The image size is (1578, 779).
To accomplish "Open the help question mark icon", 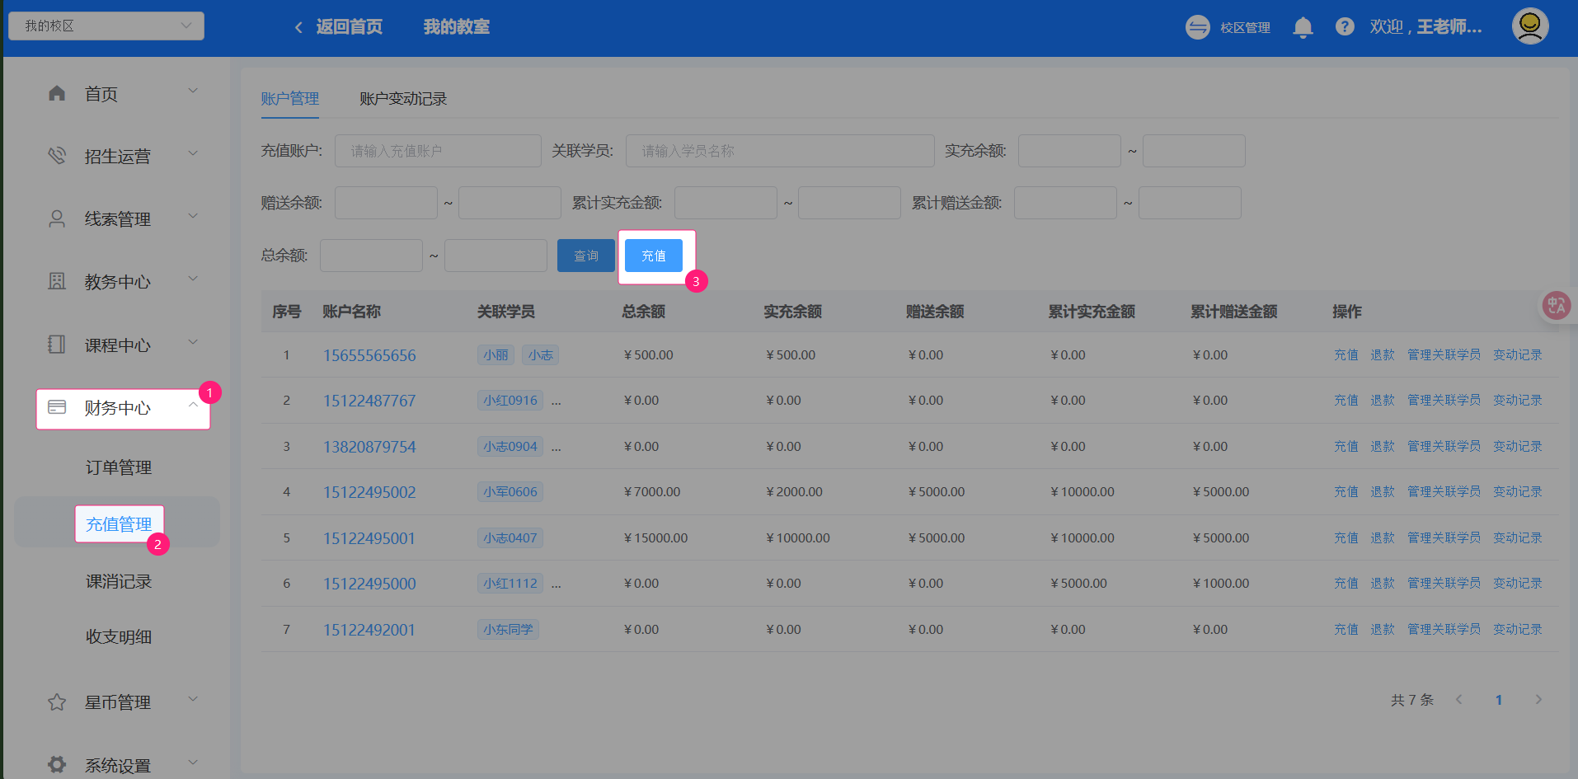I will pyautogui.click(x=1345, y=27).
